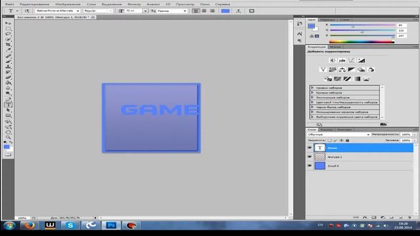Image resolution: width=420 pixels, height=236 pixels.
Task: Select the Фигура 1 layer thumbnail
Action: pyautogui.click(x=320, y=157)
